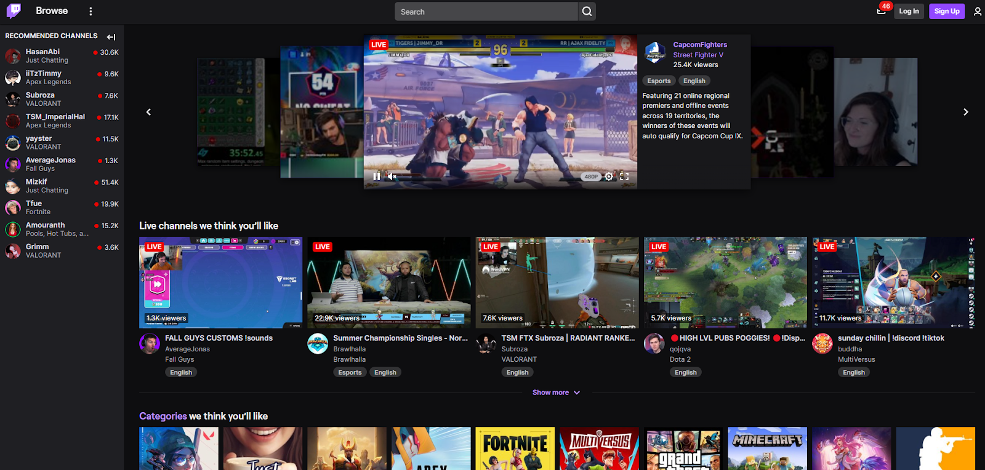Select the English tag on featured stream
This screenshot has width=985, height=470.
(x=694, y=81)
